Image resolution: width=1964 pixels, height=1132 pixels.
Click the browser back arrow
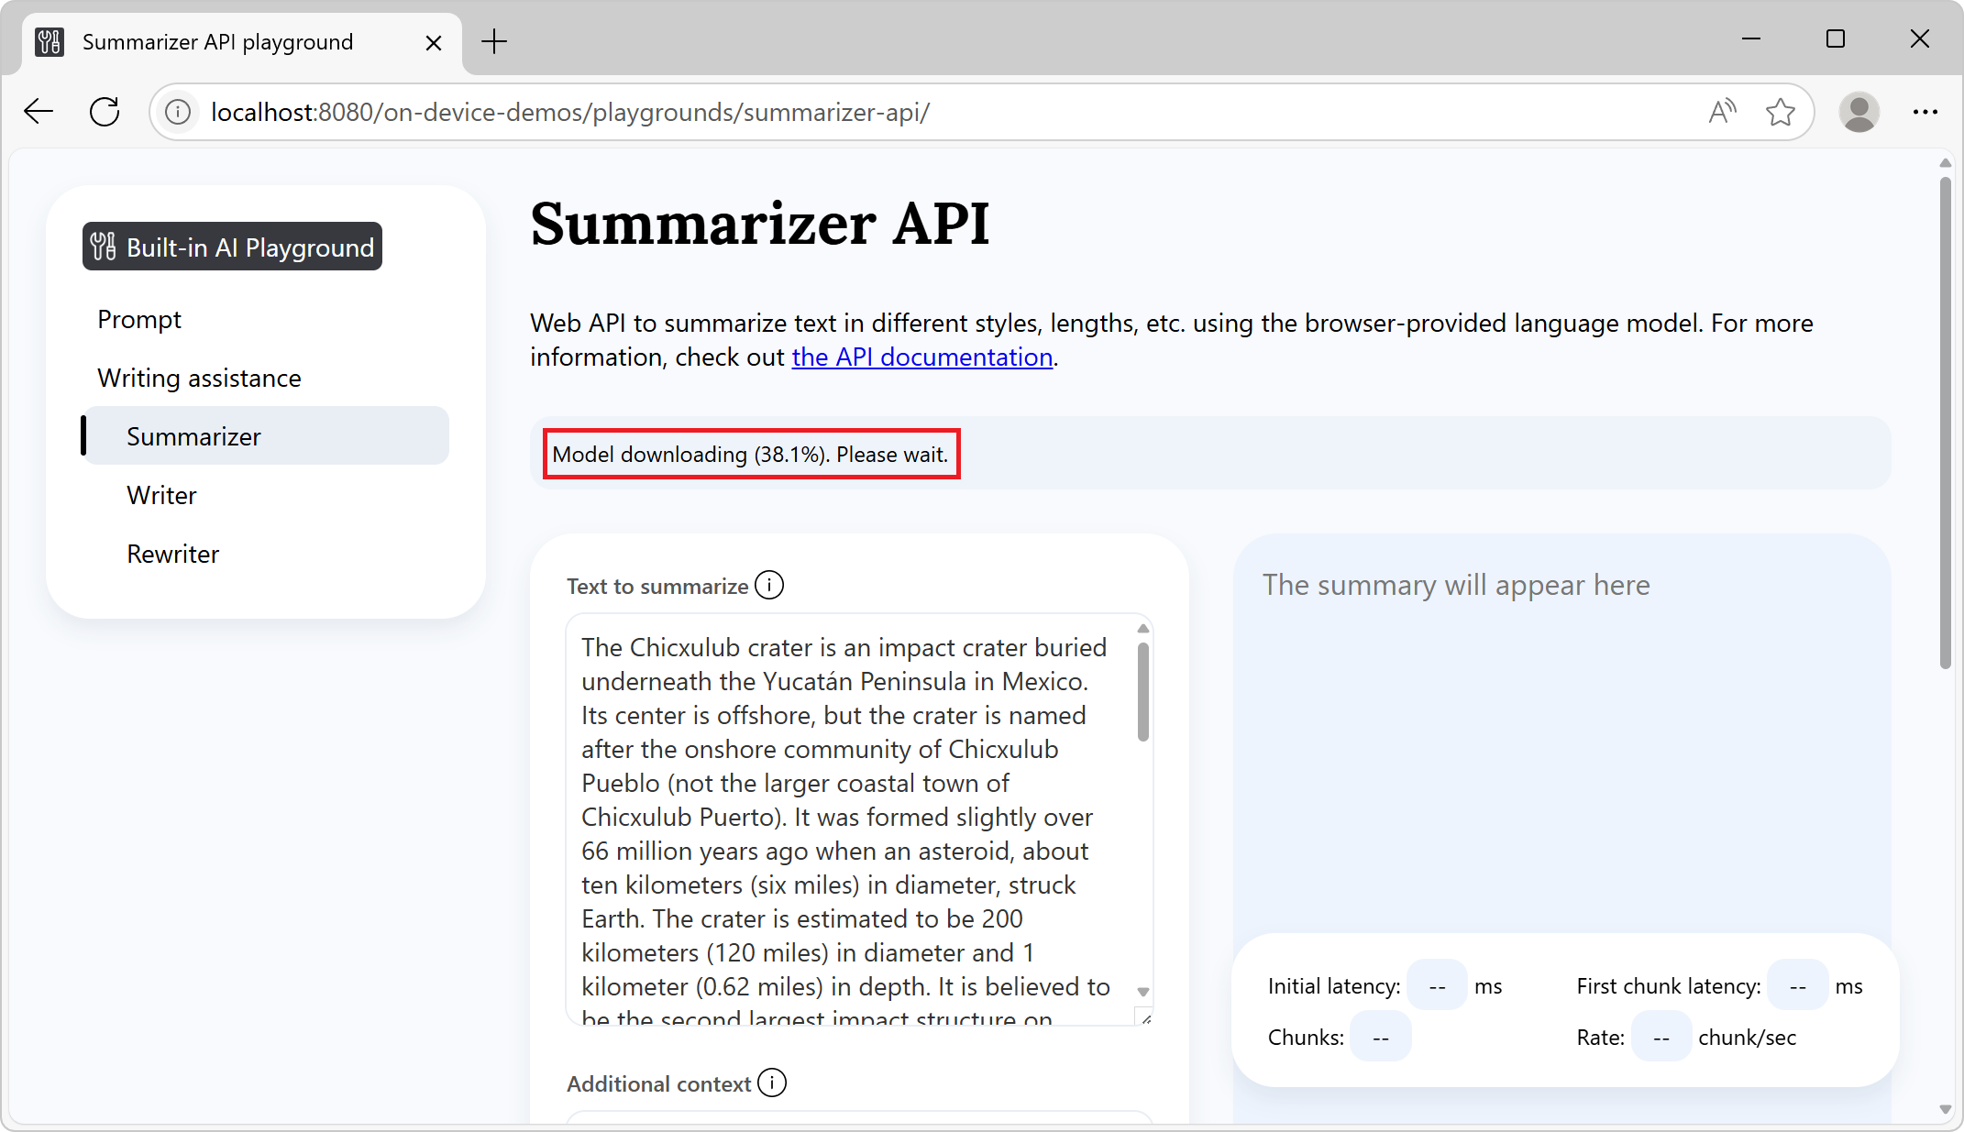[x=39, y=111]
